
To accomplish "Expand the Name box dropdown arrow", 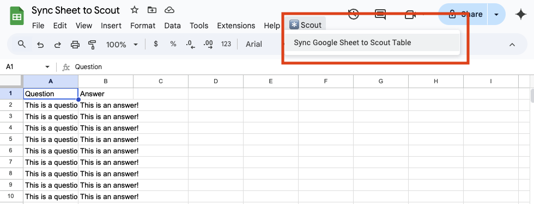I will [47, 67].
